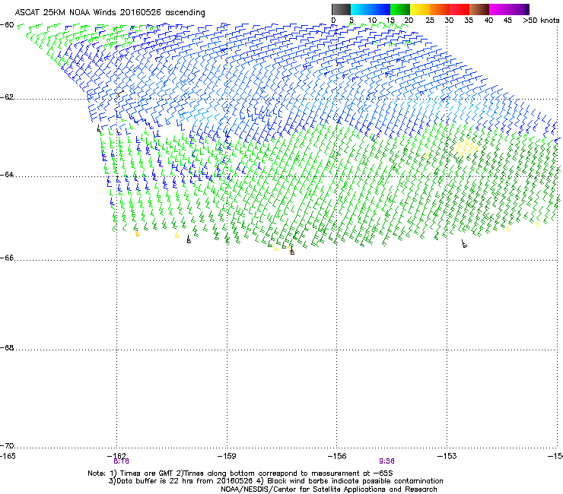Click the '>50 knots' legend label
Image resolution: width=563 pixels, height=494 pixels.
click(x=541, y=21)
